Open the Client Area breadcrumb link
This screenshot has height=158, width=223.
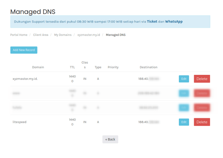pyautogui.click(x=41, y=35)
